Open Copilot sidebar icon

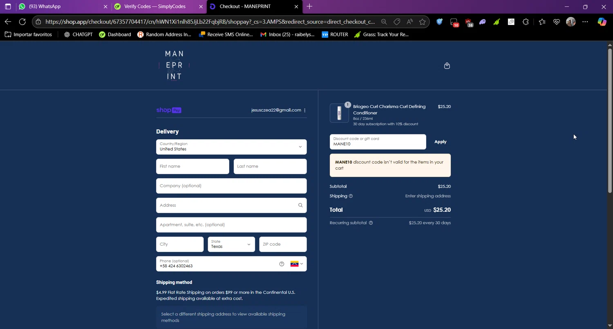click(602, 22)
